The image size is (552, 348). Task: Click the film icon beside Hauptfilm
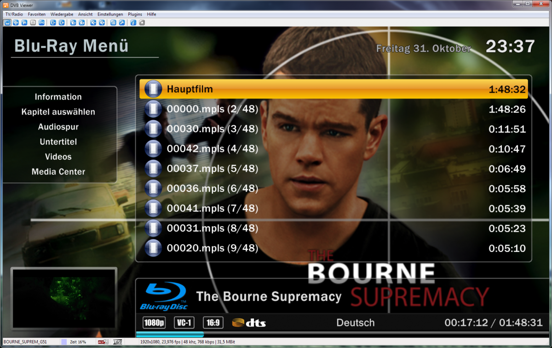pyautogui.click(x=153, y=89)
